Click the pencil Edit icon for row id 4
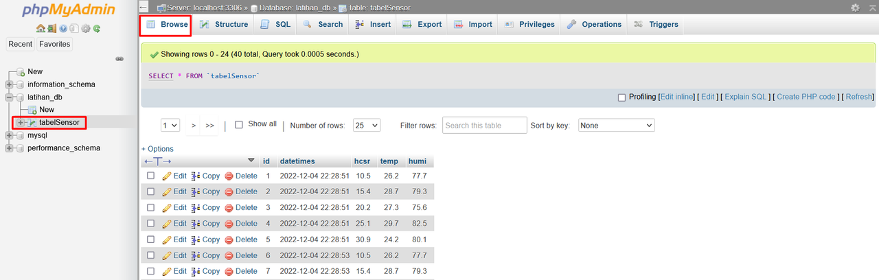Image resolution: width=879 pixels, height=280 pixels. coord(167,224)
